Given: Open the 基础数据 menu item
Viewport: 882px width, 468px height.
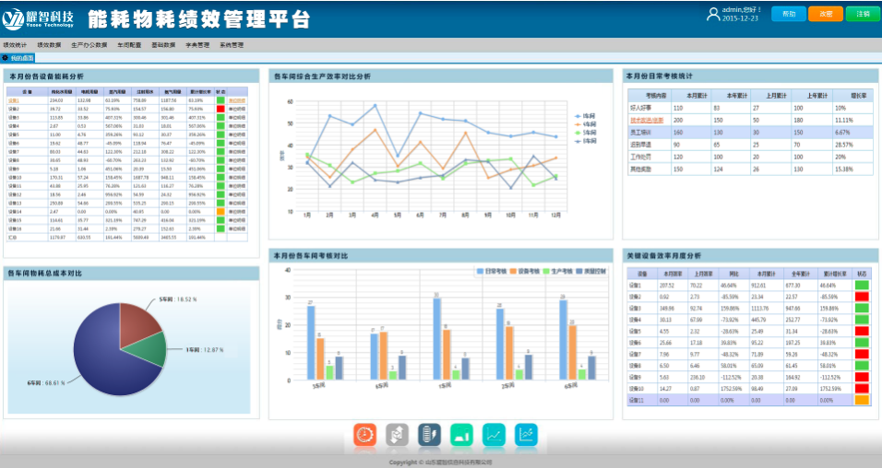Looking at the screenshot, I should [163, 44].
